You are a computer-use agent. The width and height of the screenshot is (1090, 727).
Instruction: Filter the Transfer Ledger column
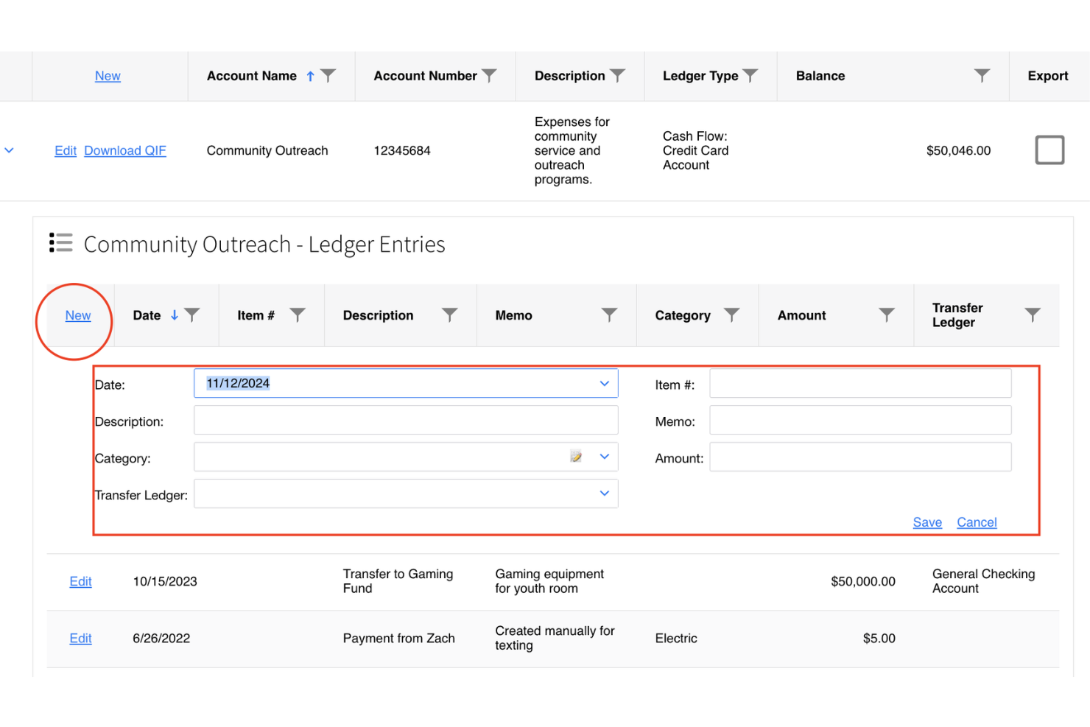[1033, 315]
